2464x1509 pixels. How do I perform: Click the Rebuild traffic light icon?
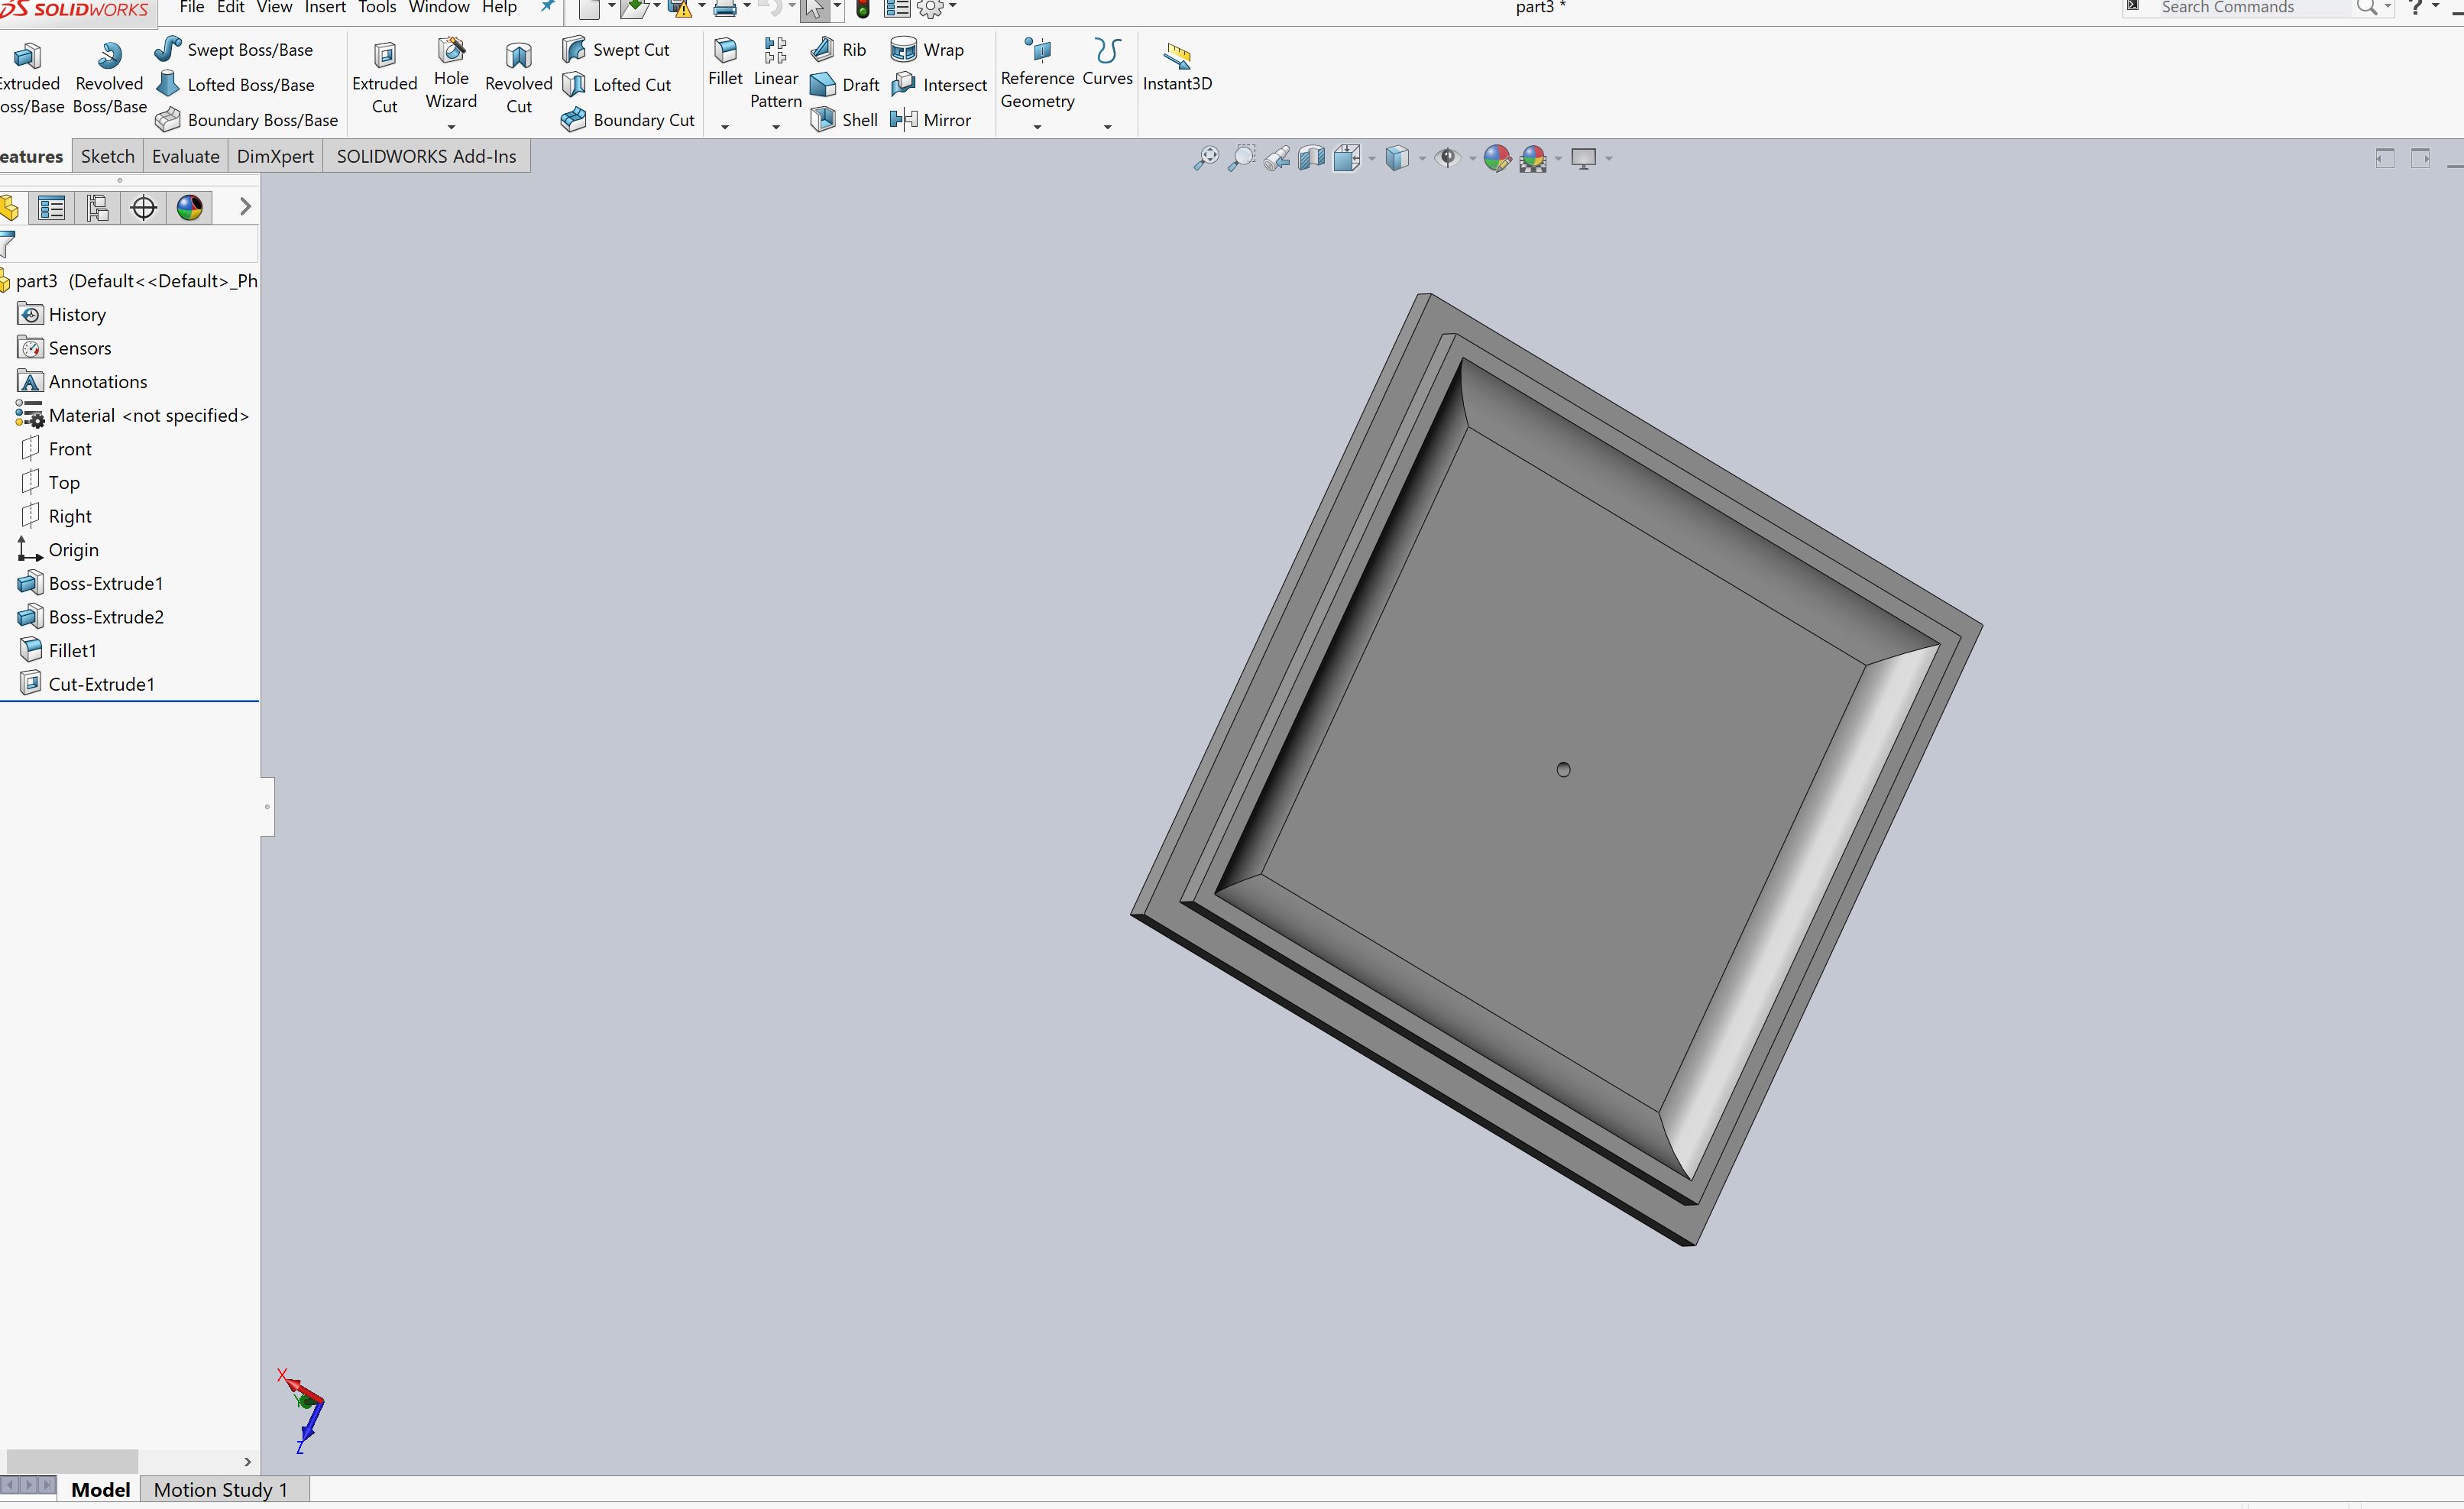click(x=863, y=9)
